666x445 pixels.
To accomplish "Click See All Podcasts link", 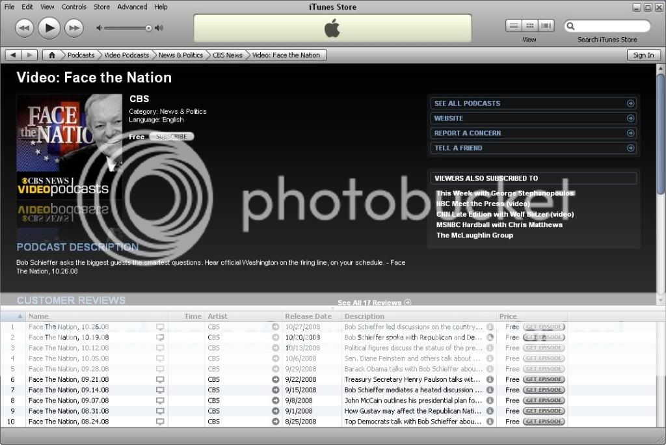I will [533, 103].
